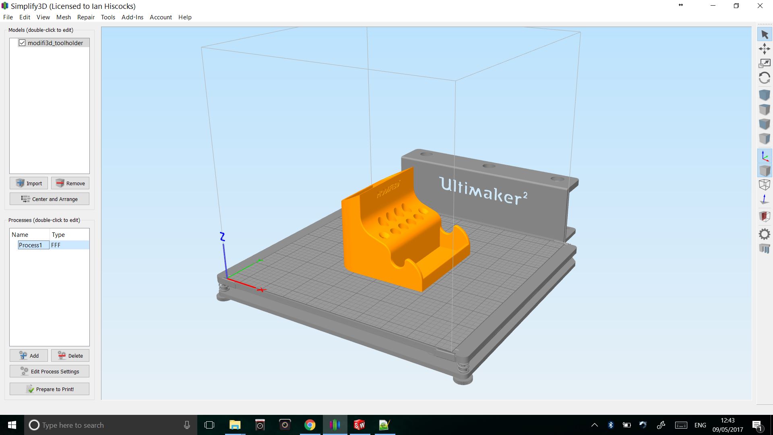The height and width of the screenshot is (435, 773).
Task: Open machine control panel gear icon
Action: (764, 234)
